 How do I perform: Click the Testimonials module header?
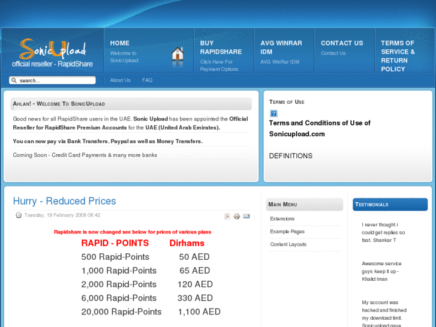coord(390,205)
